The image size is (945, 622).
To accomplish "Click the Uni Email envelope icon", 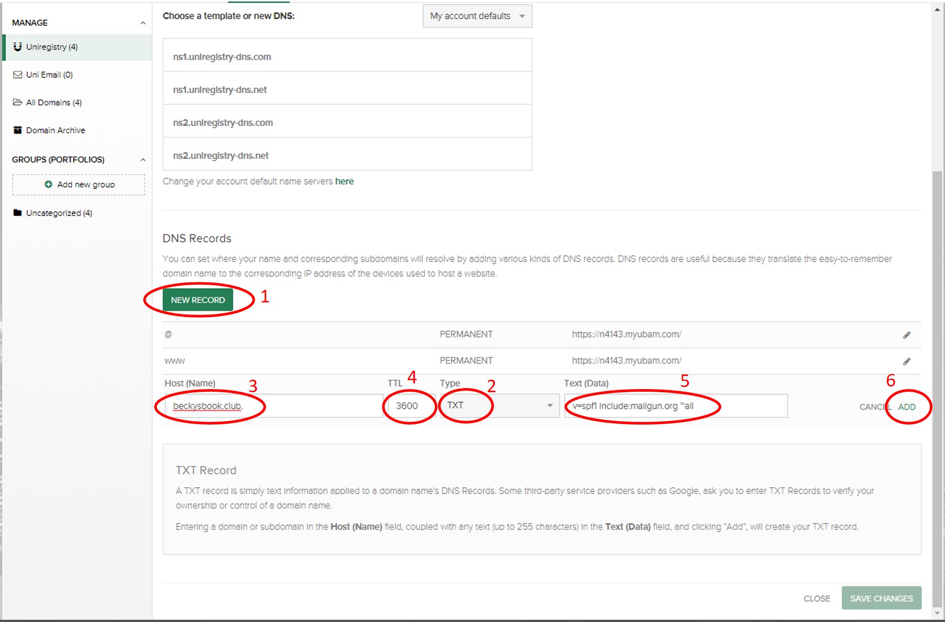I will pos(17,75).
